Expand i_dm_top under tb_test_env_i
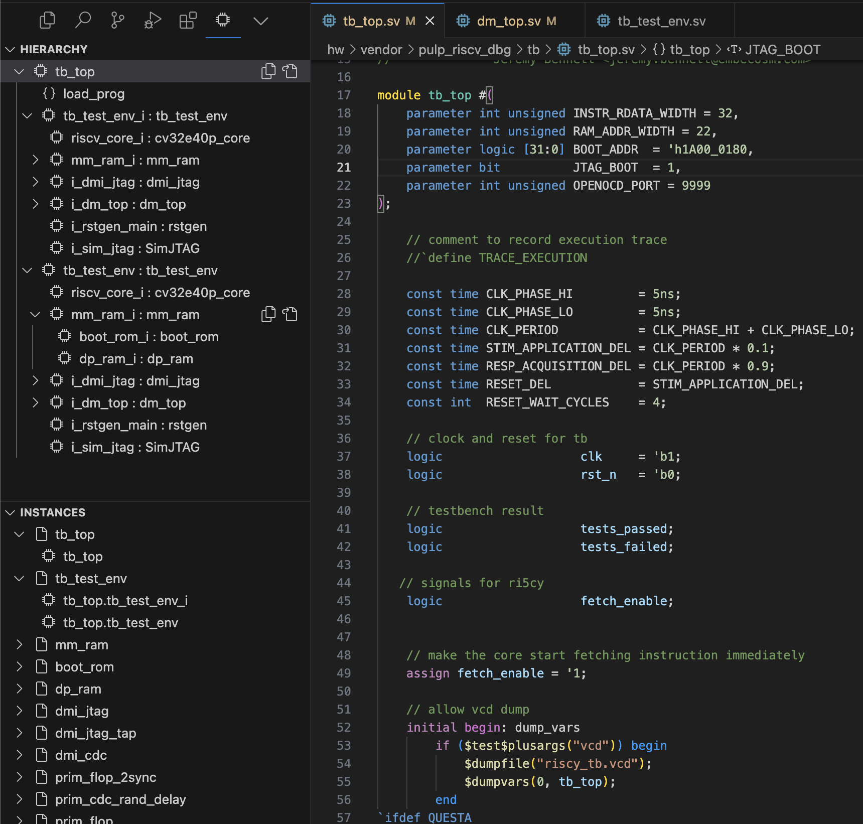The image size is (863, 824). coord(35,204)
